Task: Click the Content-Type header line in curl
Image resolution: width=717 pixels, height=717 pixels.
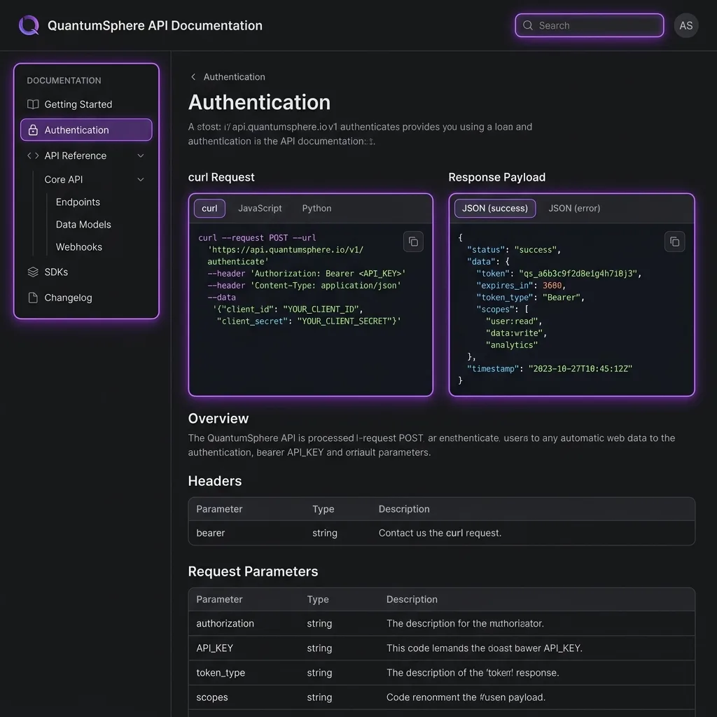Action: pyautogui.click(x=304, y=286)
